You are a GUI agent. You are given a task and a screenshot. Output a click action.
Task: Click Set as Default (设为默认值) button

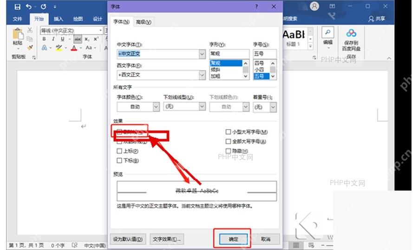click(x=128, y=239)
